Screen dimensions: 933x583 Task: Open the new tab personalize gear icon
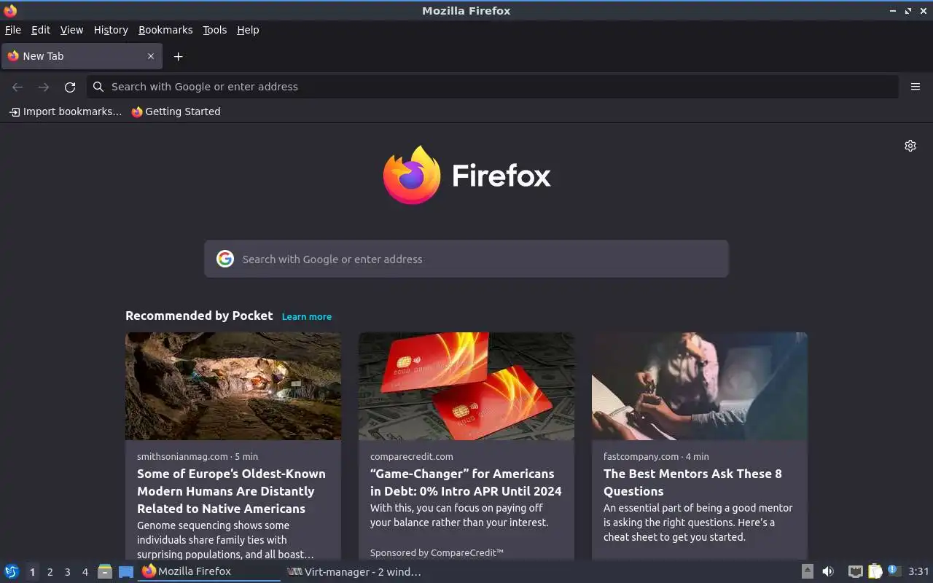pyautogui.click(x=910, y=146)
